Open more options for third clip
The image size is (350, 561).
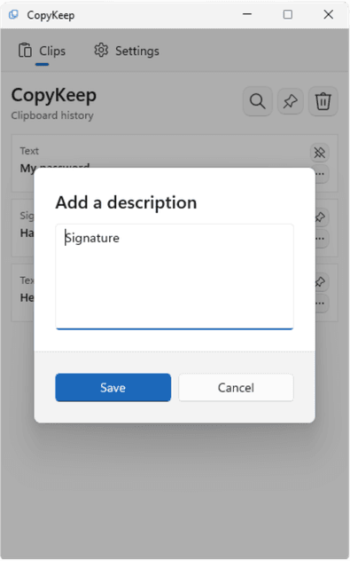pos(320,304)
